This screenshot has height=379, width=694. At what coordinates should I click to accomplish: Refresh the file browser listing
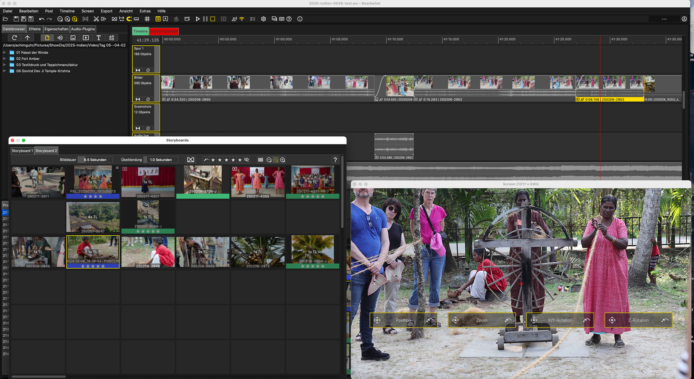pyautogui.click(x=14, y=38)
